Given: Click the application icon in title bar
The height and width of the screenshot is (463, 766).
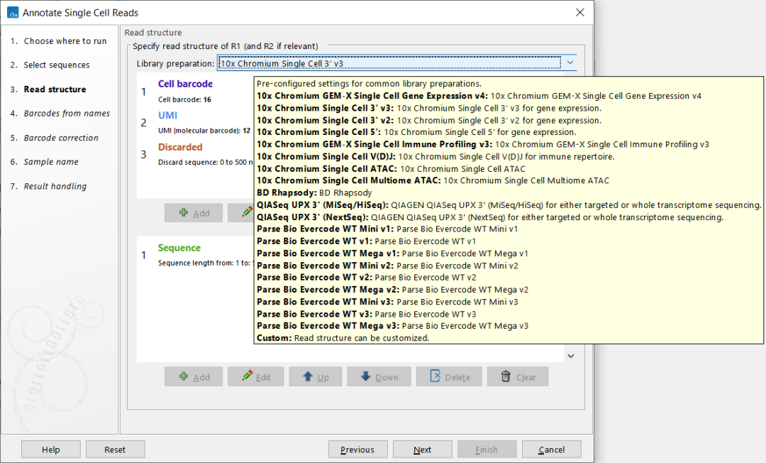Looking at the screenshot, I should point(13,13).
